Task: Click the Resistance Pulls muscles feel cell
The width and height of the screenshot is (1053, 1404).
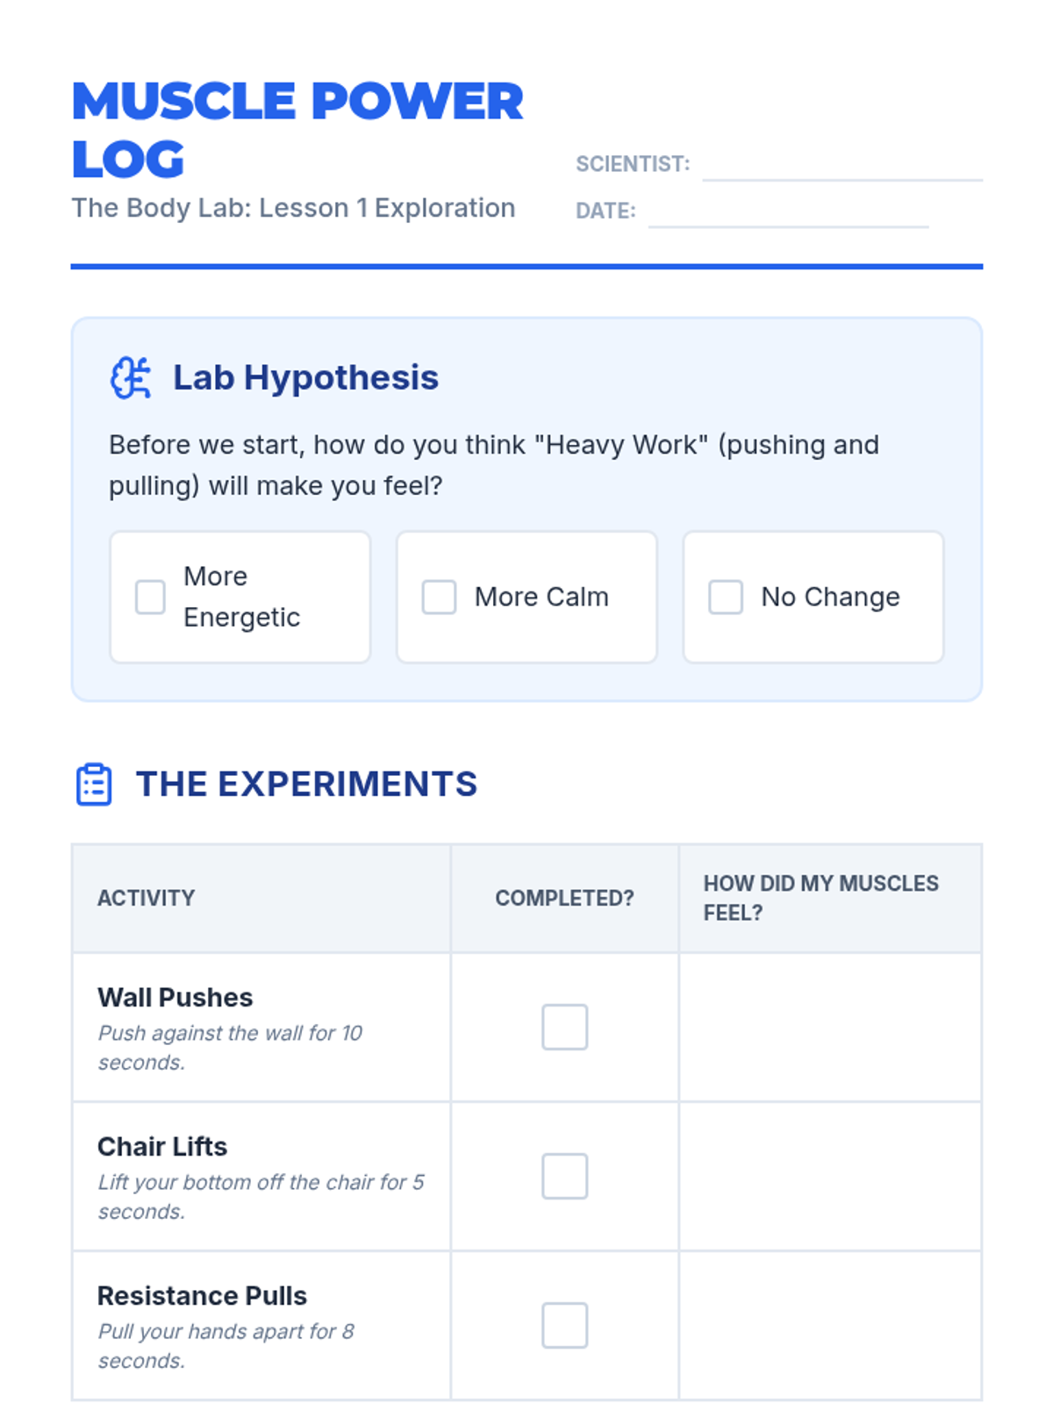Action: point(830,1325)
